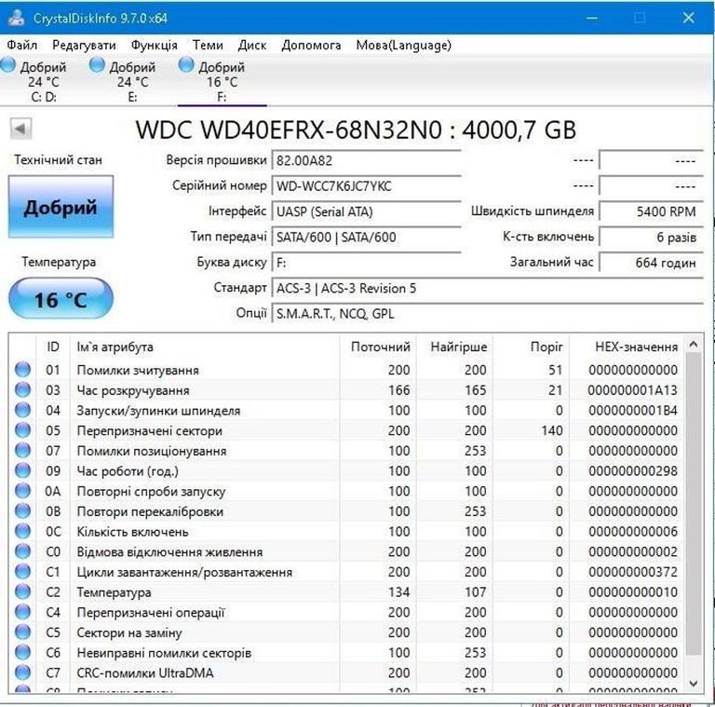Click status orb of attribute C6 row
The image size is (715, 707).
click(22, 652)
